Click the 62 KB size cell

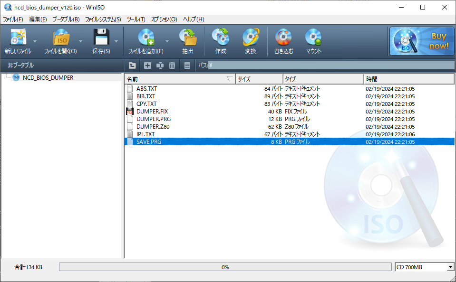pos(275,127)
